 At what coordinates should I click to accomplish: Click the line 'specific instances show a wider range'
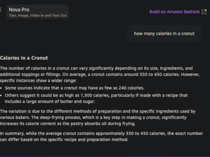pyautogui.click(x=38, y=81)
